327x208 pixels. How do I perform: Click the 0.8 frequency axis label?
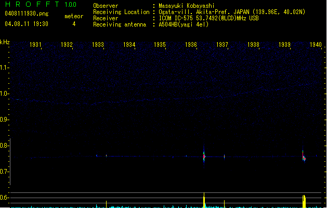point(4,146)
